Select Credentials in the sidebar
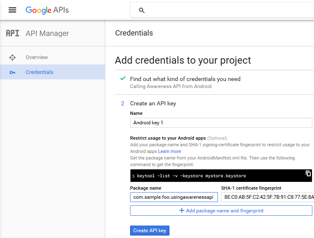This screenshot has width=314, height=238. 39,72
